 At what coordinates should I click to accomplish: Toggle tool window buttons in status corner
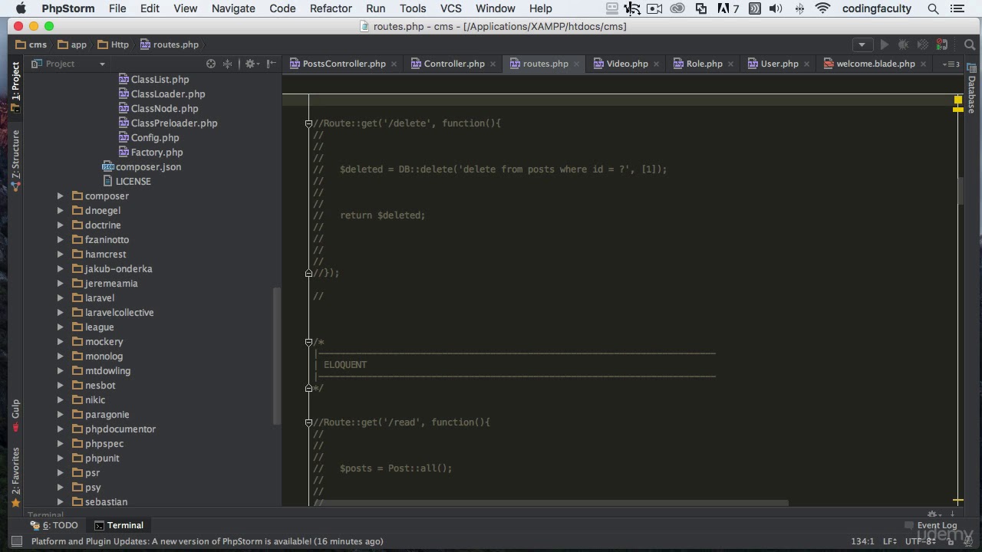16,541
